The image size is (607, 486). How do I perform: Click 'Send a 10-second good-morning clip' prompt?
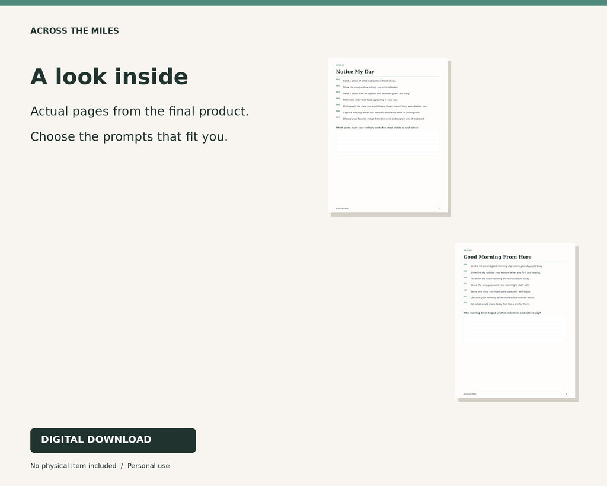[506, 266]
